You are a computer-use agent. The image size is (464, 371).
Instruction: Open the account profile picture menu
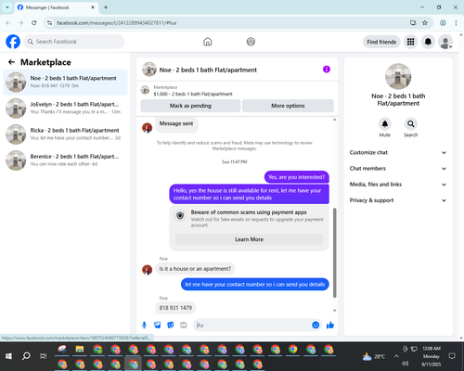(445, 42)
